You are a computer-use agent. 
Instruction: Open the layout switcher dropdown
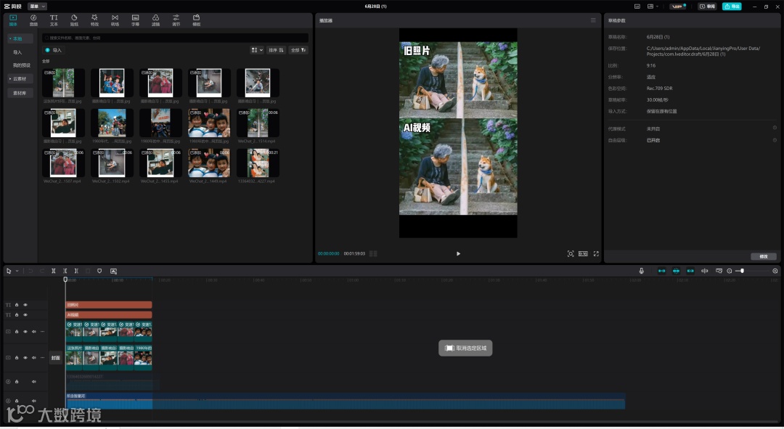[x=652, y=7]
